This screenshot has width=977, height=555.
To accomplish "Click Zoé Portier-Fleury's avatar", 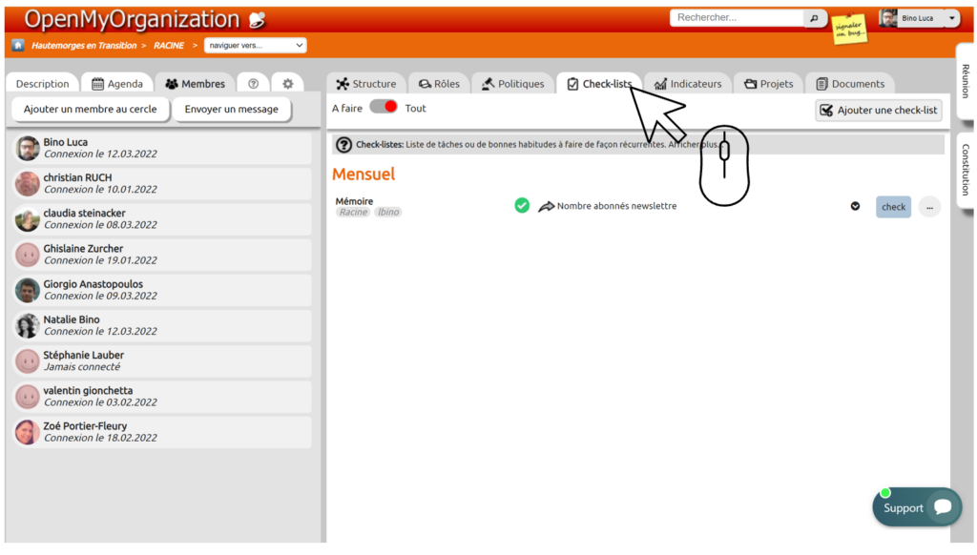I will [28, 432].
